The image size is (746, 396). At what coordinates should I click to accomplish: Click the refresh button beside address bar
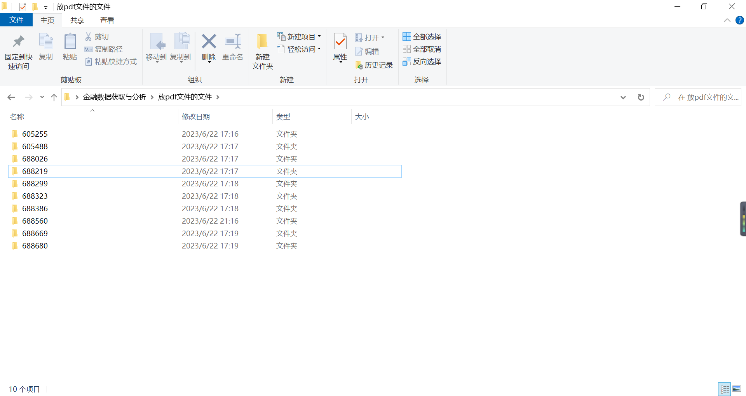641,97
